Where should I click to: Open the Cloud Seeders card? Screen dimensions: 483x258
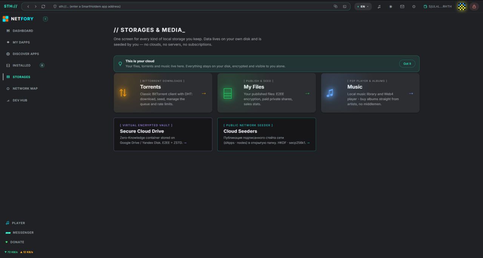click(266, 134)
